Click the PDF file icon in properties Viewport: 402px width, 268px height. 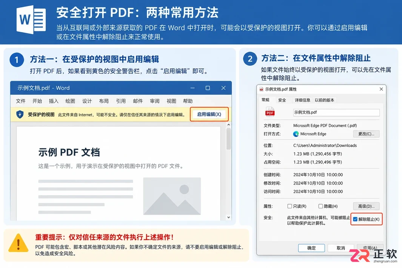coord(270,112)
